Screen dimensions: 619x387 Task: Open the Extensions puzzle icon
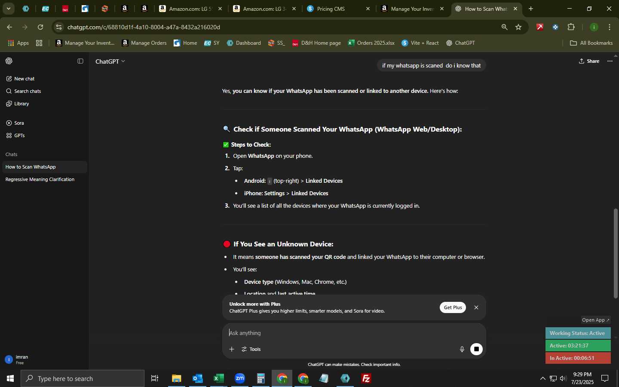pyautogui.click(x=571, y=27)
